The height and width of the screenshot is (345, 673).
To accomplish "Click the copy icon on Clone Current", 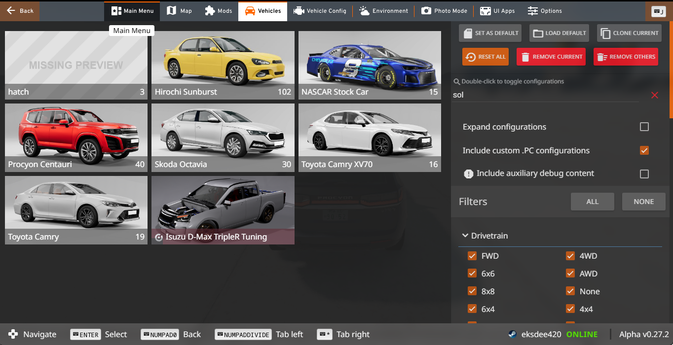I will coord(605,33).
